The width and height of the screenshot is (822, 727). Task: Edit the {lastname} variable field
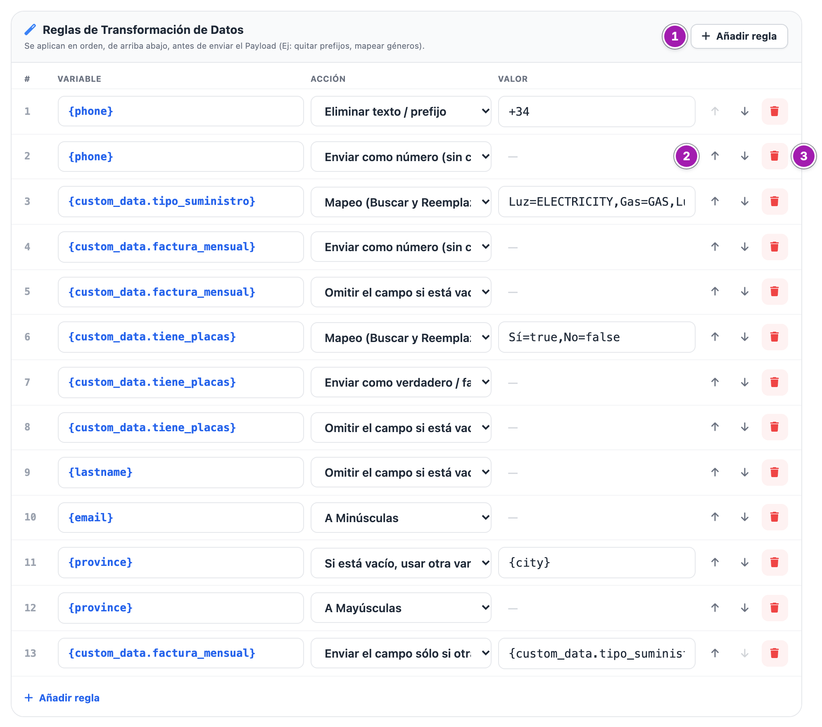tap(181, 473)
